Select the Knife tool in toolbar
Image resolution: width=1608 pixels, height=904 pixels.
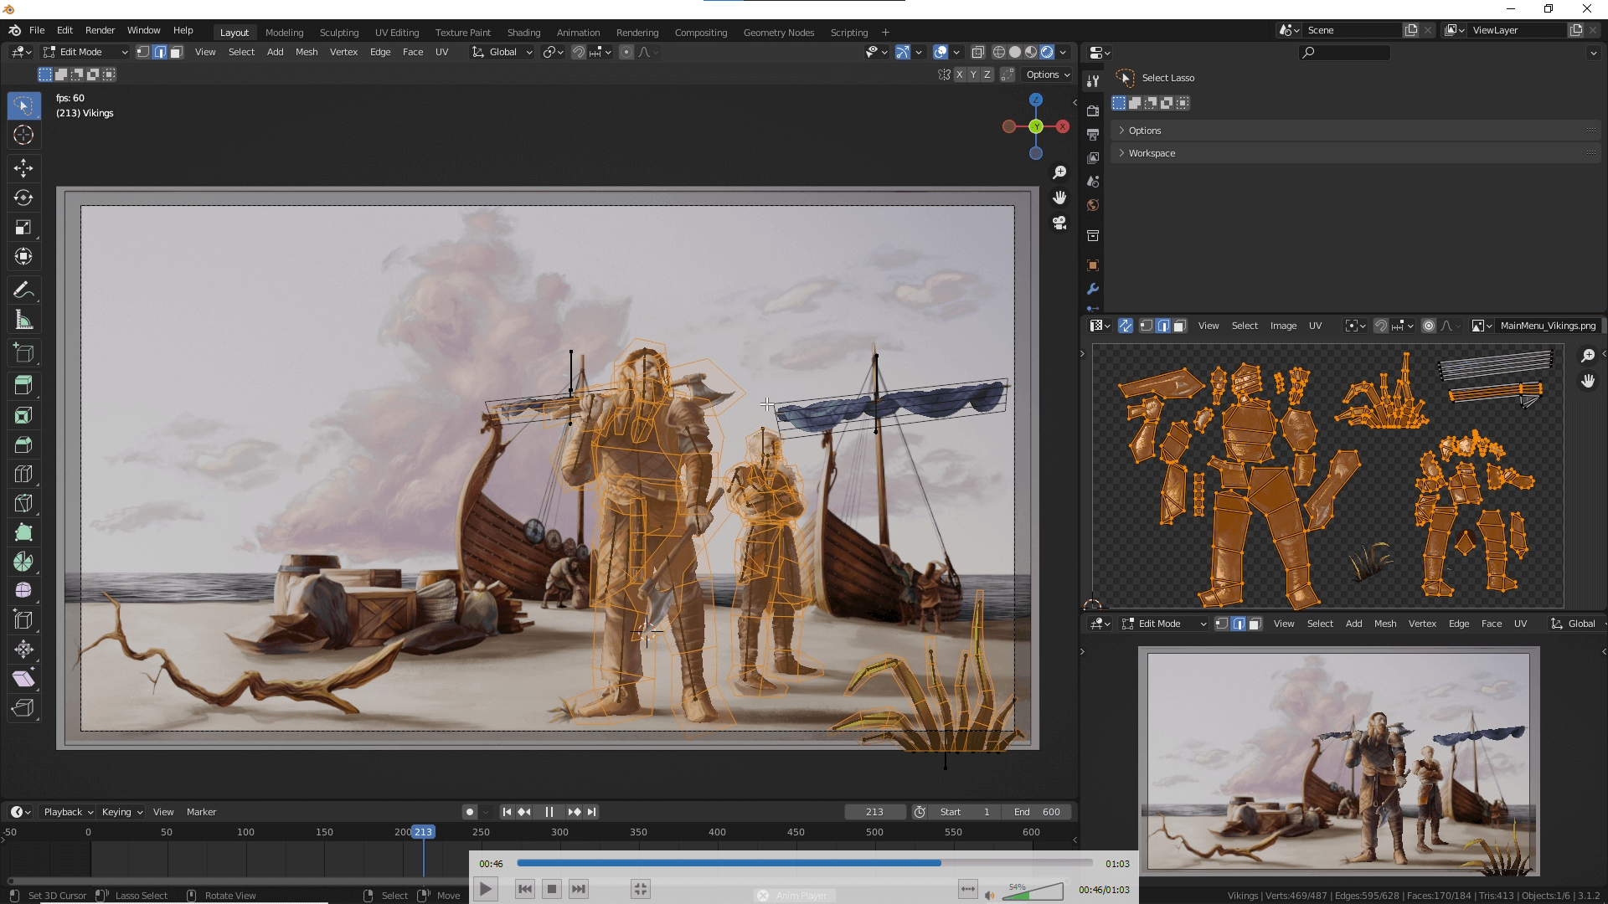tap(23, 503)
